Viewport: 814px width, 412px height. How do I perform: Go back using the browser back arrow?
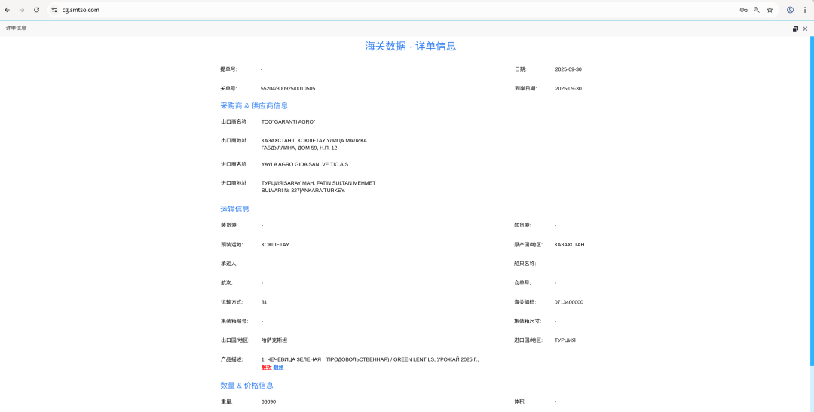click(8, 10)
